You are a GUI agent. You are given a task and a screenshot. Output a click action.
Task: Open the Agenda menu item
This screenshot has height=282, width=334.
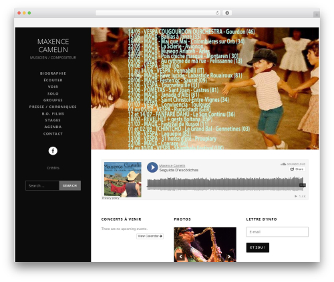tap(53, 127)
